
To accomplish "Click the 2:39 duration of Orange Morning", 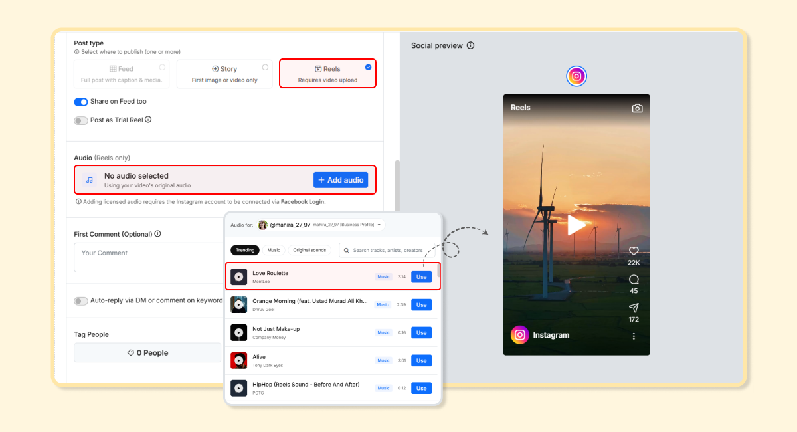I will [401, 305].
